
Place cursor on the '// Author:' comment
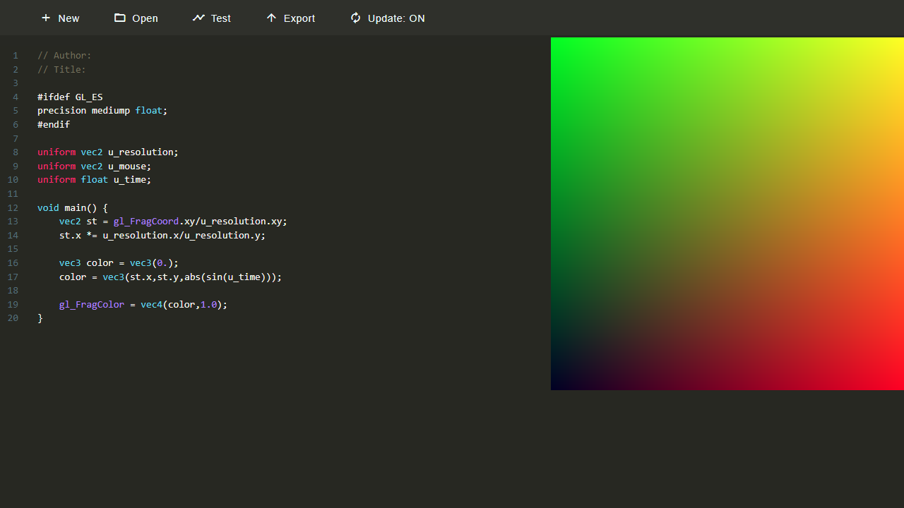(64, 56)
